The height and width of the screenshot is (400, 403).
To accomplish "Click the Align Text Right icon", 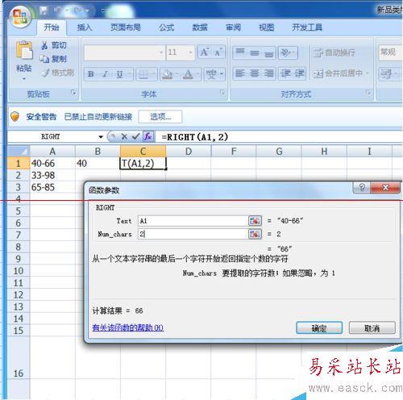I will [268, 73].
